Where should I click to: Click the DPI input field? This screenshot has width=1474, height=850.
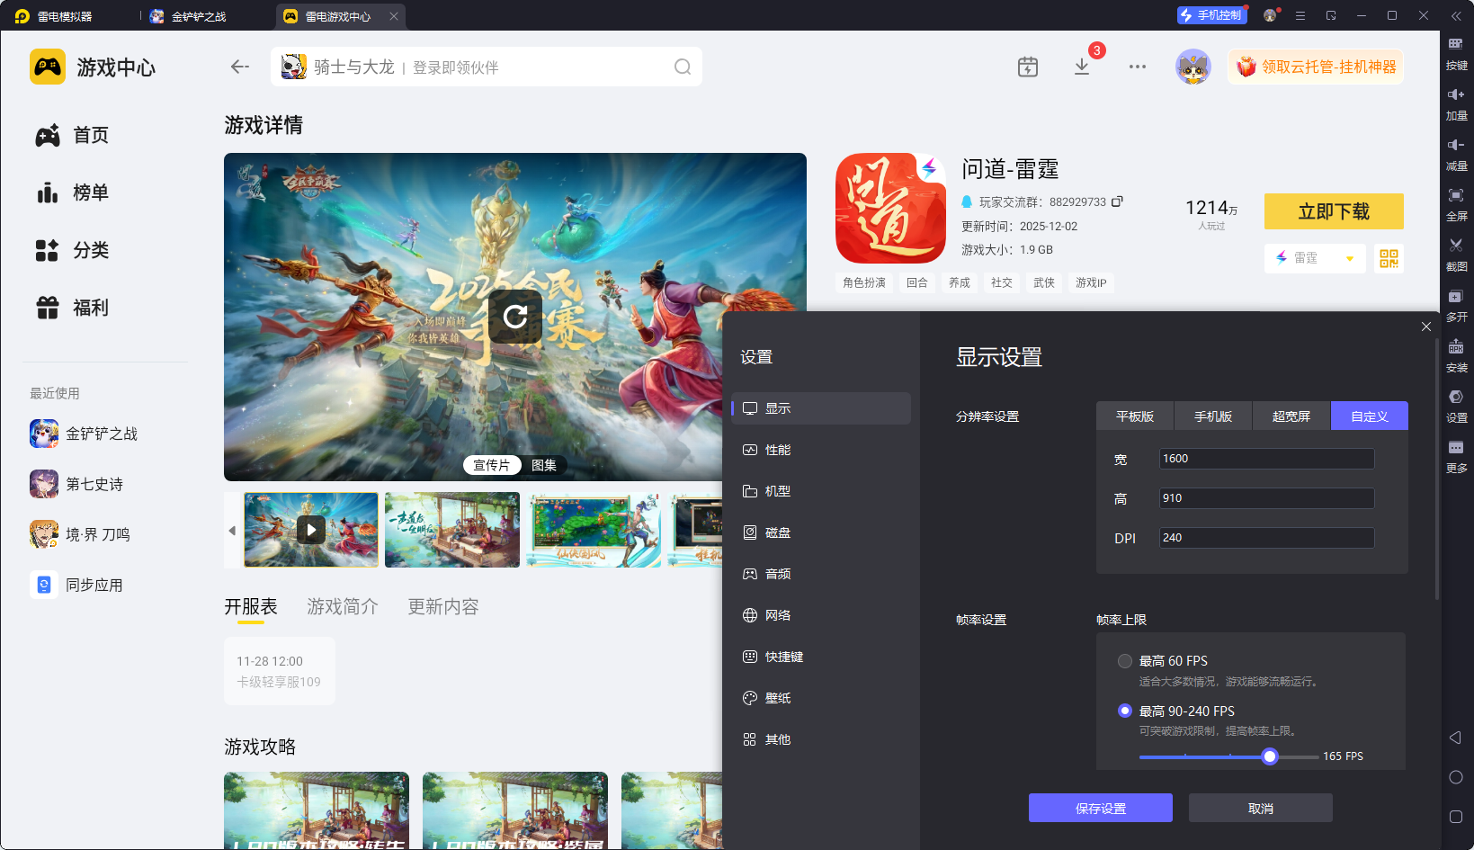(1266, 538)
